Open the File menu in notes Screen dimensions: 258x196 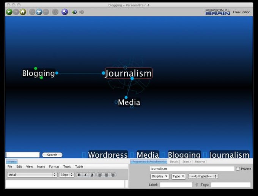tap(10, 166)
